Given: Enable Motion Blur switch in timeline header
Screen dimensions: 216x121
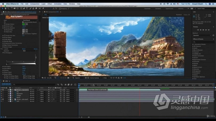Looking at the screenshot, I should [71, 85].
